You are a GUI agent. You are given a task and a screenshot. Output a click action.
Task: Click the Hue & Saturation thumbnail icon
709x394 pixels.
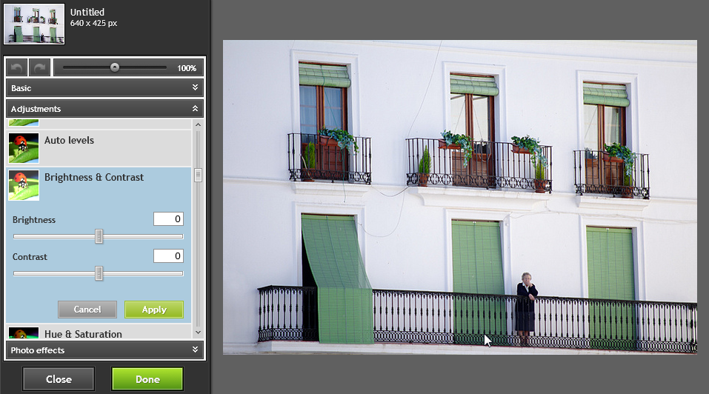click(24, 333)
